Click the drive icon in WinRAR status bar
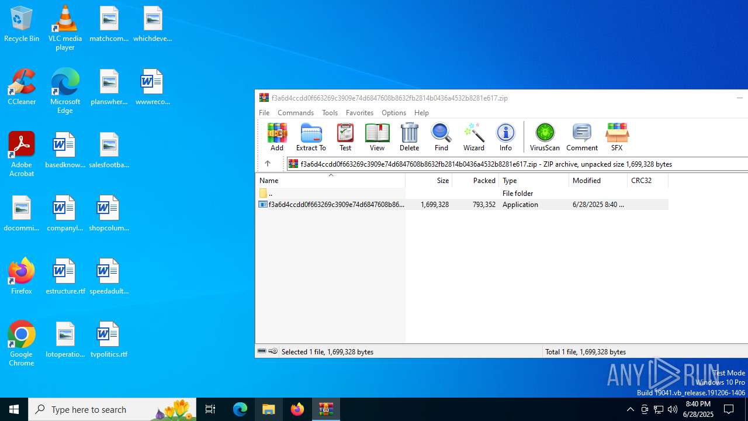Image resolution: width=748 pixels, height=421 pixels. (262, 351)
